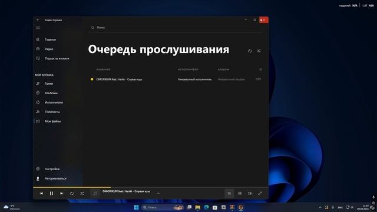The image size is (377, 212).
Task: Open the Windows Start menu
Action: (136, 207)
